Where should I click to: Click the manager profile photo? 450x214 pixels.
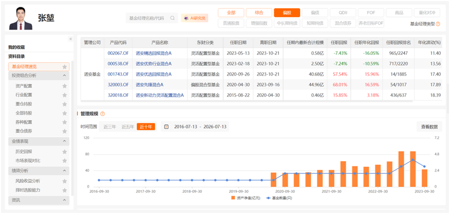point(21,19)
